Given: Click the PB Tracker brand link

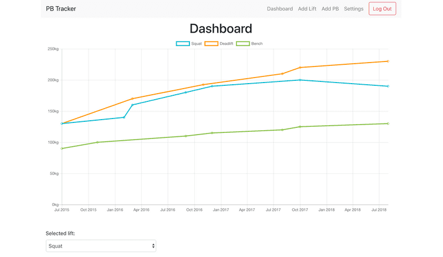Looking at the screenshot, I should [x=61, y=9].
